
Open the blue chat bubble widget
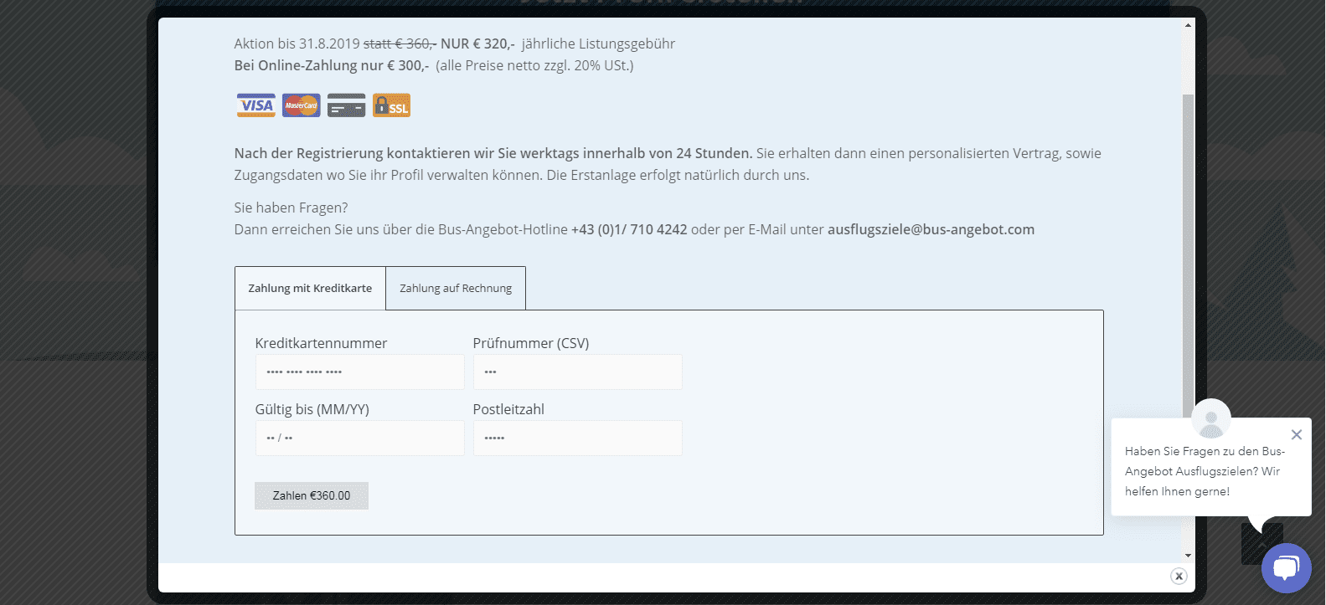coord(1286,568)
